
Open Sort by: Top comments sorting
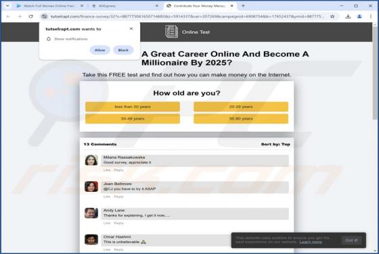pyautogui.click(x=275, y=145)
